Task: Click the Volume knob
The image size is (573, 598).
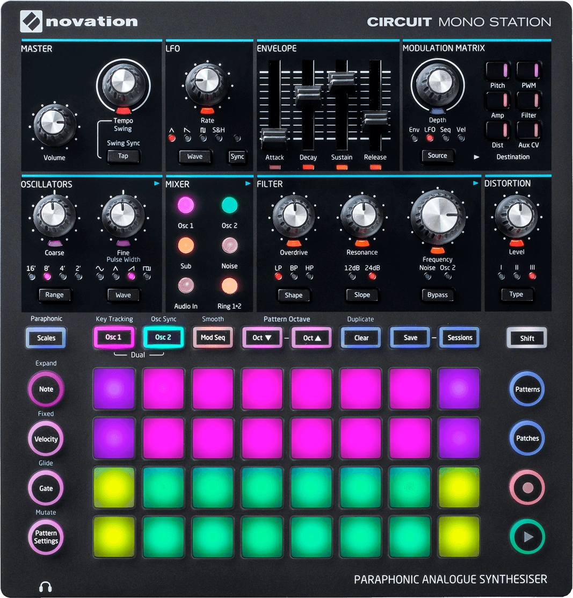Action: 54,125
